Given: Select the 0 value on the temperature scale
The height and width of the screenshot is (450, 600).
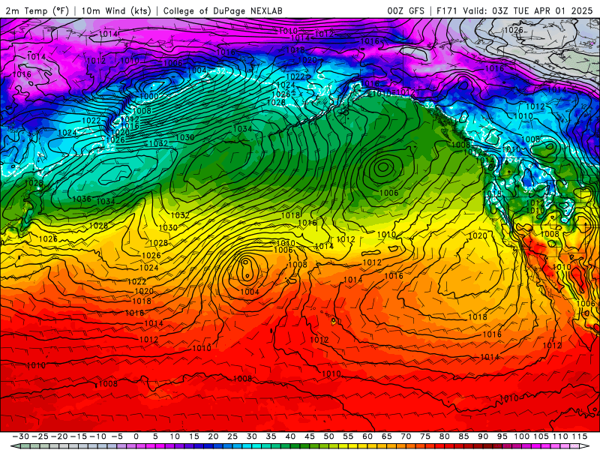Looking at the screenshot, I should pos(136,436).
